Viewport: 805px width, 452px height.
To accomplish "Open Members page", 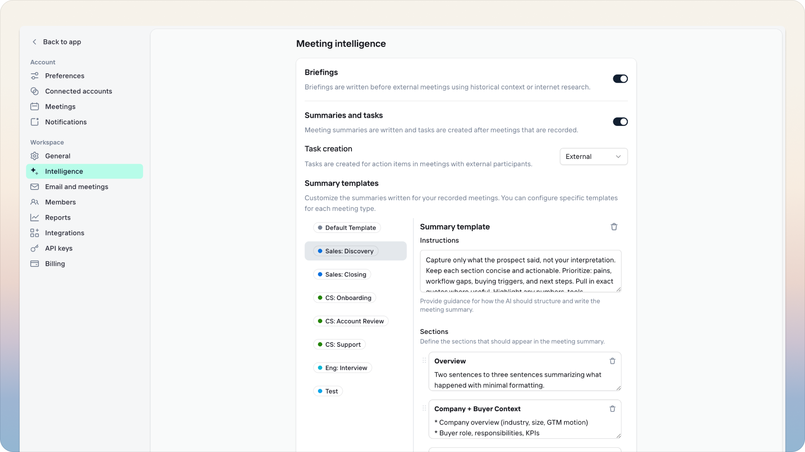I will pos(85,202).
